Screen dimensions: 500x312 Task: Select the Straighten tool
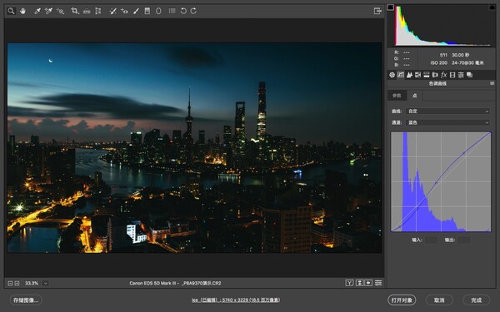click(x=87, y=11)
